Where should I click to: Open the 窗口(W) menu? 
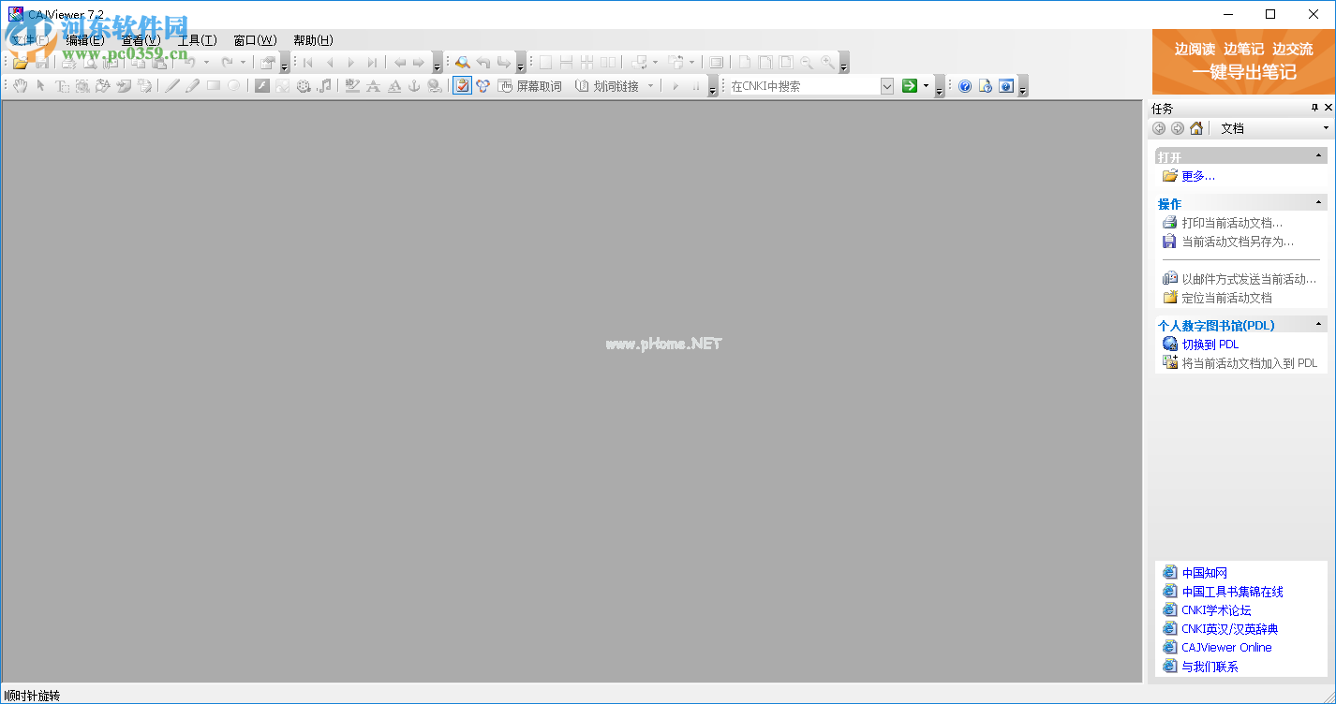tap(255, 40)
